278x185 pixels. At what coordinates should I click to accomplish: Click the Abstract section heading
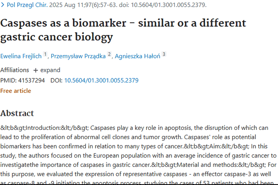click(x=17, y=113)
